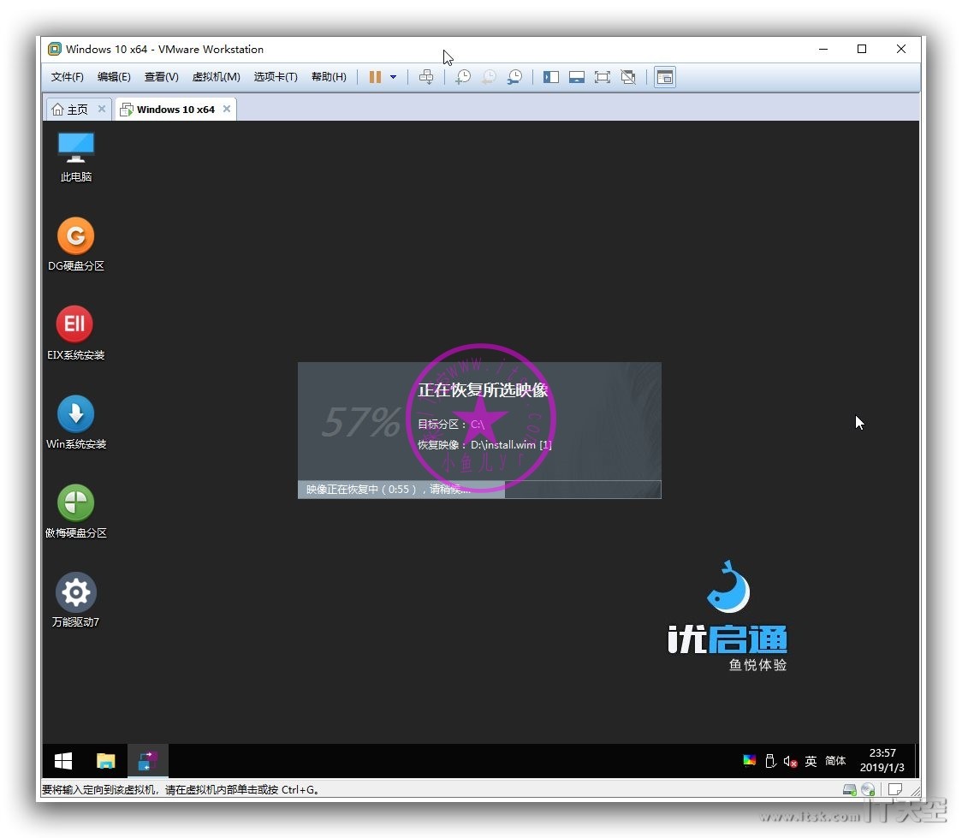This screenshot has width=962, height=838.
Task: Toggle the 简体 input mode indicator
Action: point(835,761)
